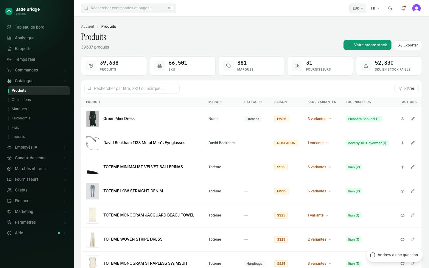Click the Votre propre stock button
This screenshot has width=429, height=268.
coord(367,45)
